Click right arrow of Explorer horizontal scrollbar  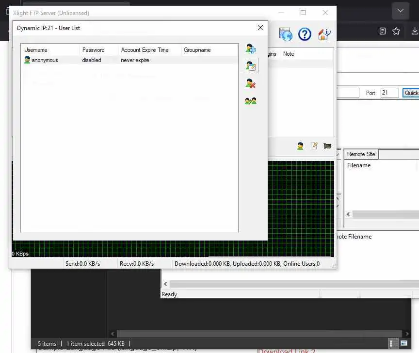pos(407,334)
